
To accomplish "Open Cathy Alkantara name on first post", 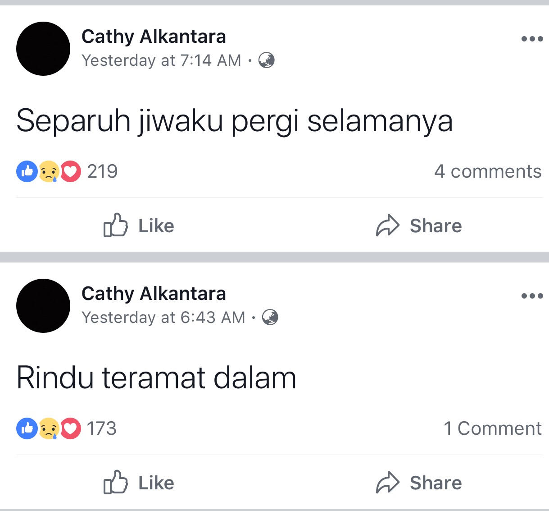I will click(x=154, y=37).
